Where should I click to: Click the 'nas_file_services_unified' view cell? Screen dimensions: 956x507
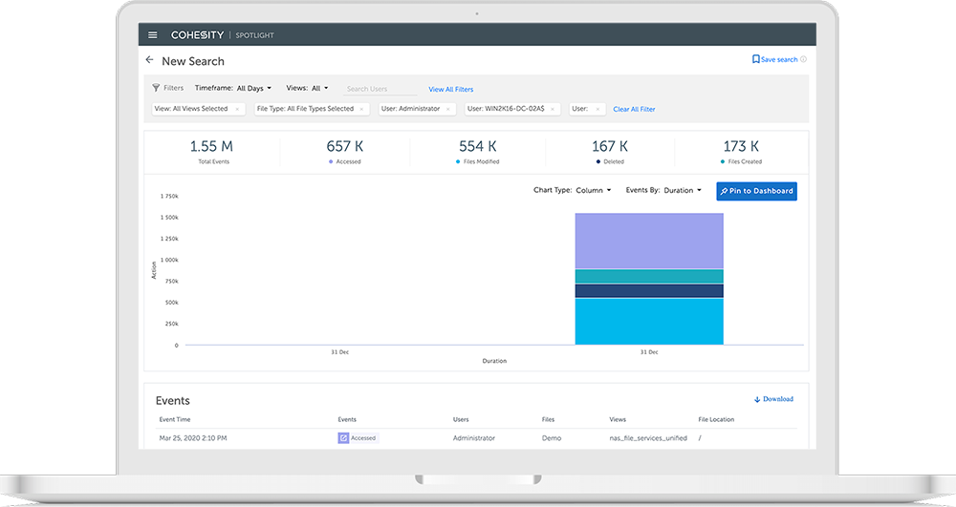(648, 438)
